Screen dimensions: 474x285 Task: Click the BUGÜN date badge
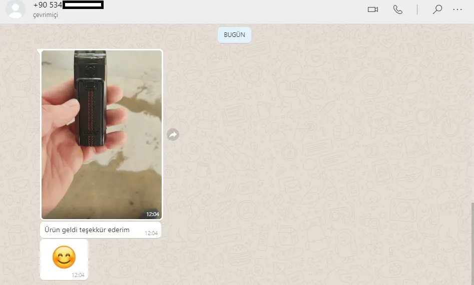click(x=234, y=35)
